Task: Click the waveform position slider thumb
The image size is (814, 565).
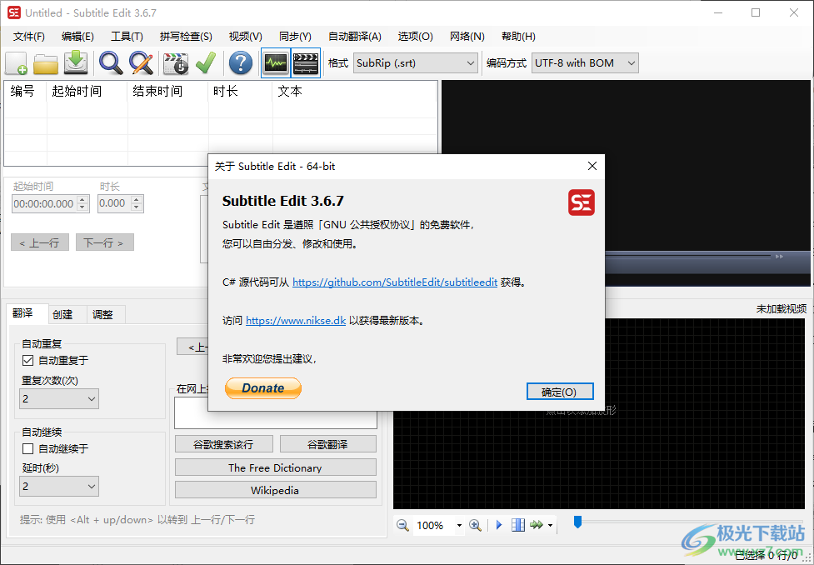Action: click(x=577, y=522)
